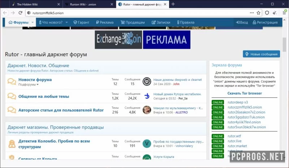Click the New Identity broom icon
This screenshot has width=289, height=168.
tap(275, 13)
